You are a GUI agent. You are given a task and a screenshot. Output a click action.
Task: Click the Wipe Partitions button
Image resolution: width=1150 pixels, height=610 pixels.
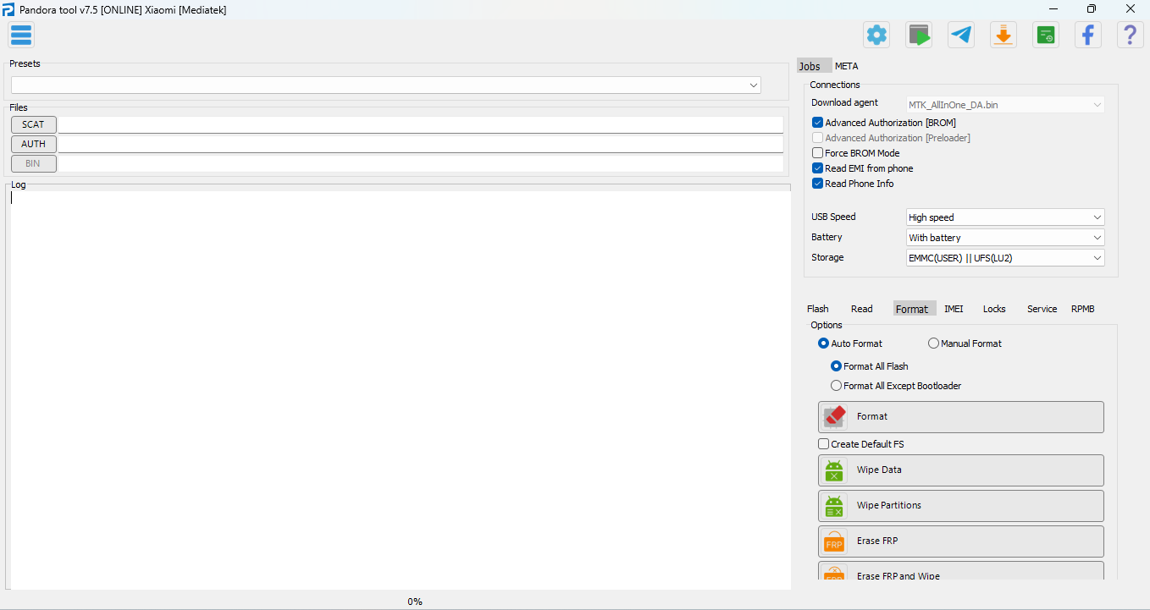point(961,506)
